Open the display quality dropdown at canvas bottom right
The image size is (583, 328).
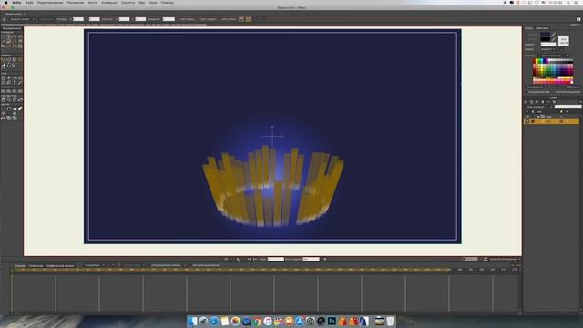click(x=505, y=259)
